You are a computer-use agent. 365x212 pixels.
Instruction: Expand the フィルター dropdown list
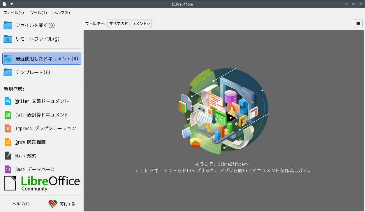130,24
